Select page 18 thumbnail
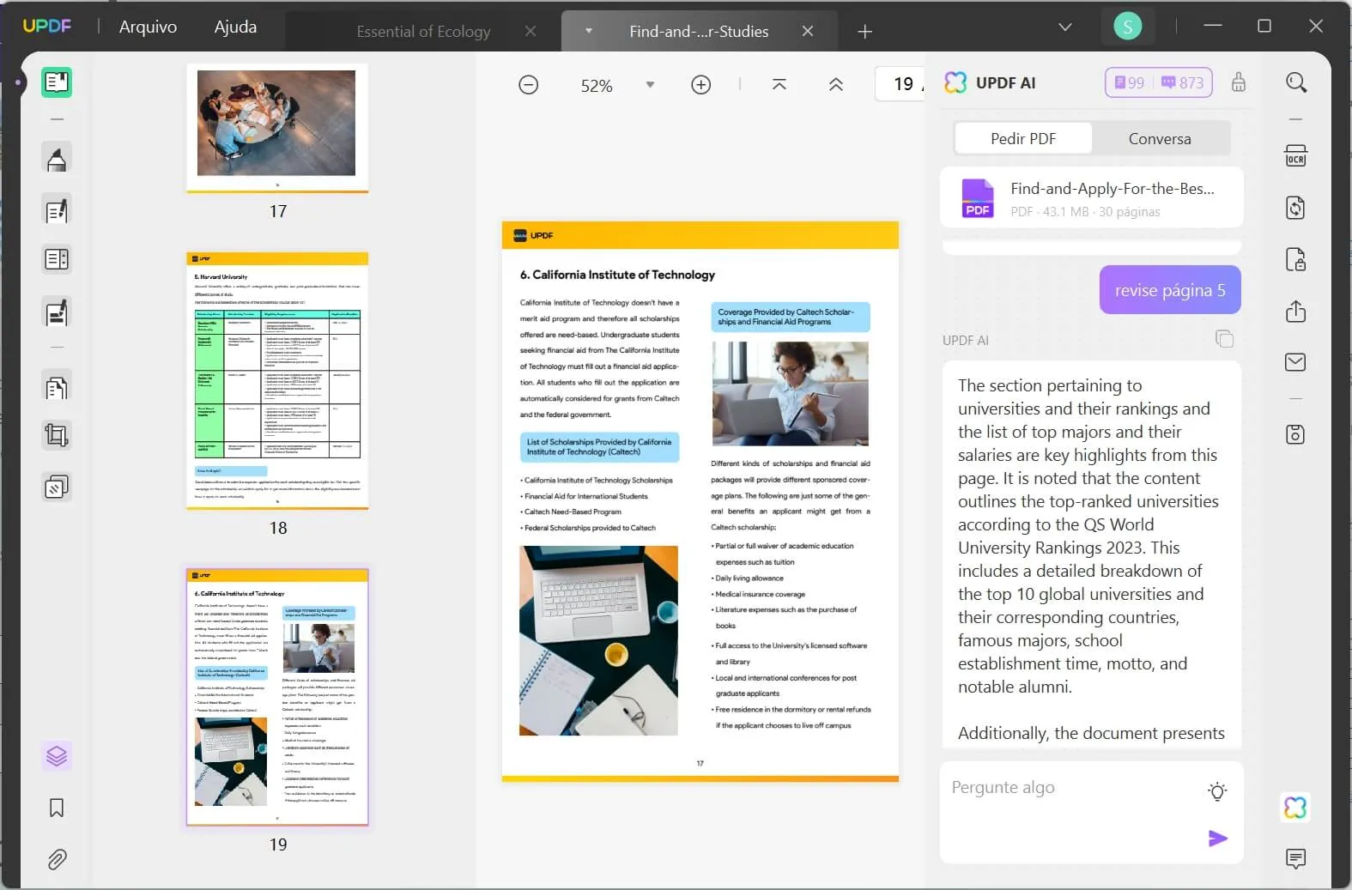This screenshot has width=1352, height=890. tap(277, 380)
